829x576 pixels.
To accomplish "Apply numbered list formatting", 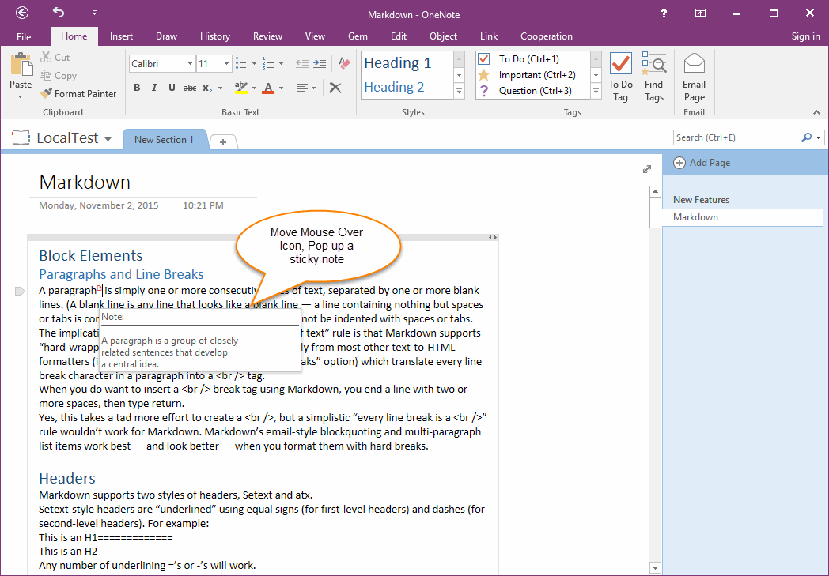I will click(x=269, y=63).
